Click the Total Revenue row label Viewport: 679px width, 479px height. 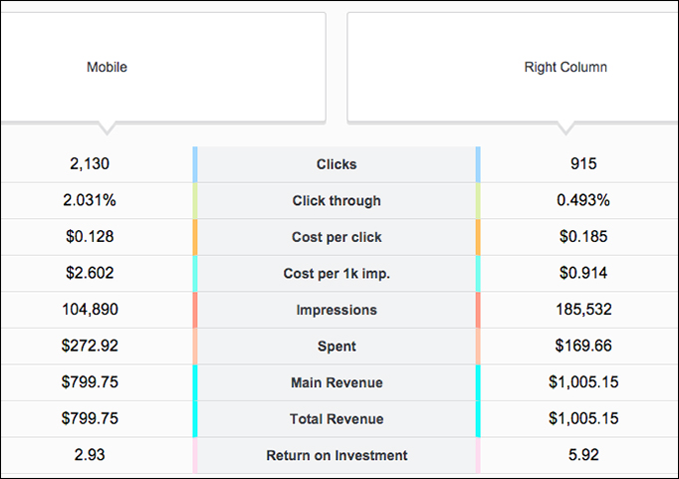(337, 419)
